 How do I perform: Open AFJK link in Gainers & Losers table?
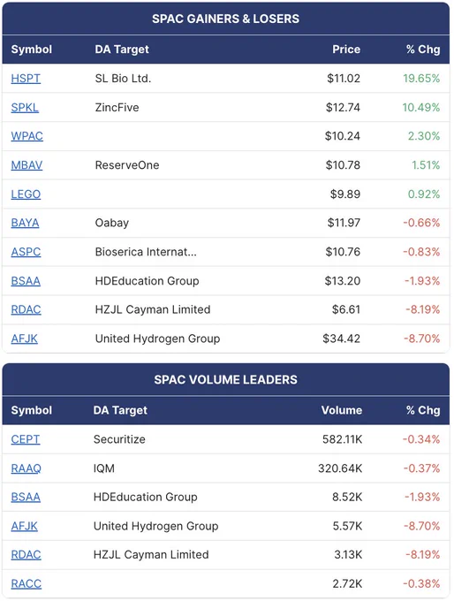click(24, 339)
